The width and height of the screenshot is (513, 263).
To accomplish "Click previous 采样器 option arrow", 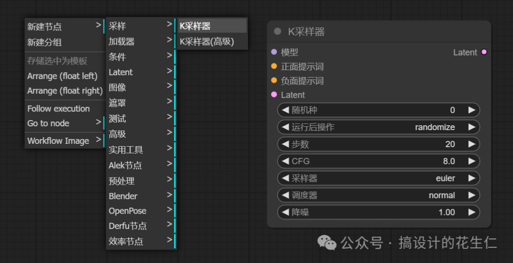I will coord(285,178).
